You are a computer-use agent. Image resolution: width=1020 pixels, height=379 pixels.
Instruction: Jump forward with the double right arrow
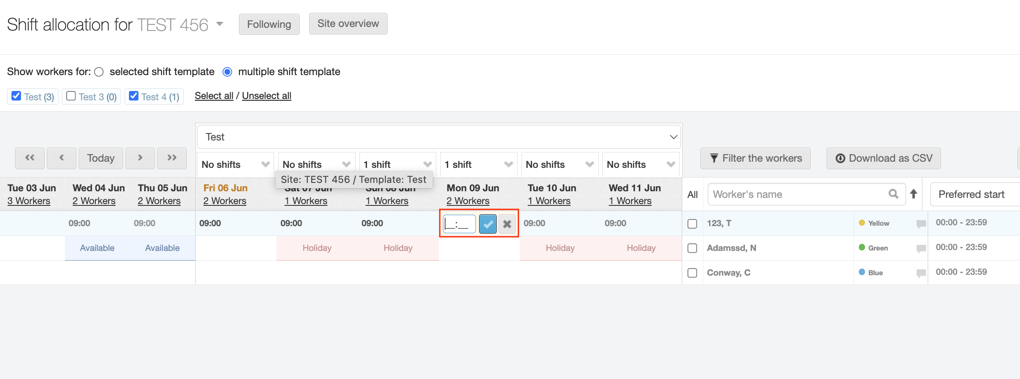[172, 158]
